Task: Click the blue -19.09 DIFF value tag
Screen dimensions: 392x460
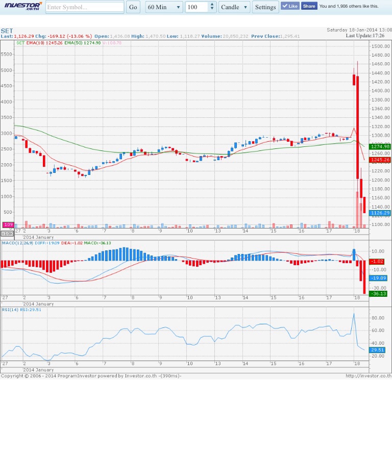Action: coord(378,278)
